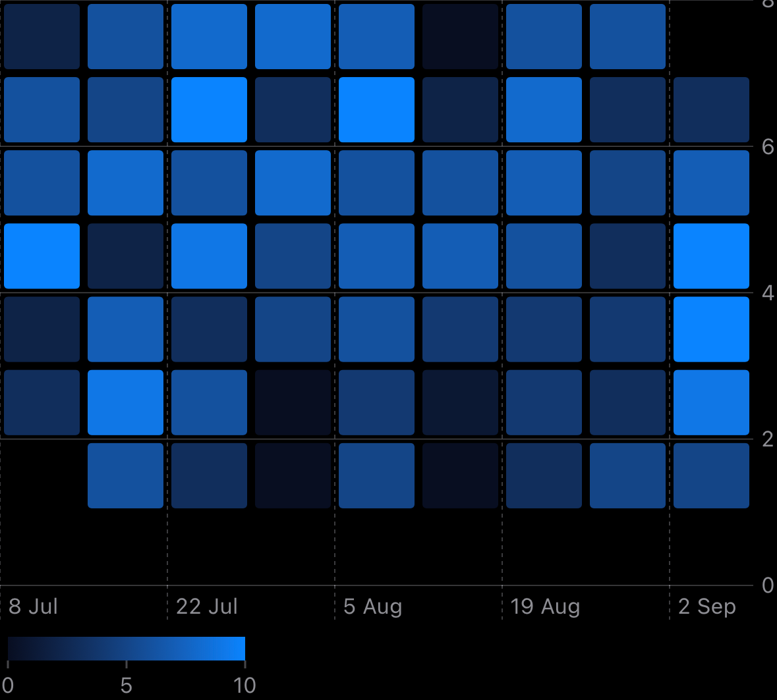Choose the 22 Jul heatmap cell between 4 and 5
This screenshot has height=700, width=777.
click(x=209, y=256)
